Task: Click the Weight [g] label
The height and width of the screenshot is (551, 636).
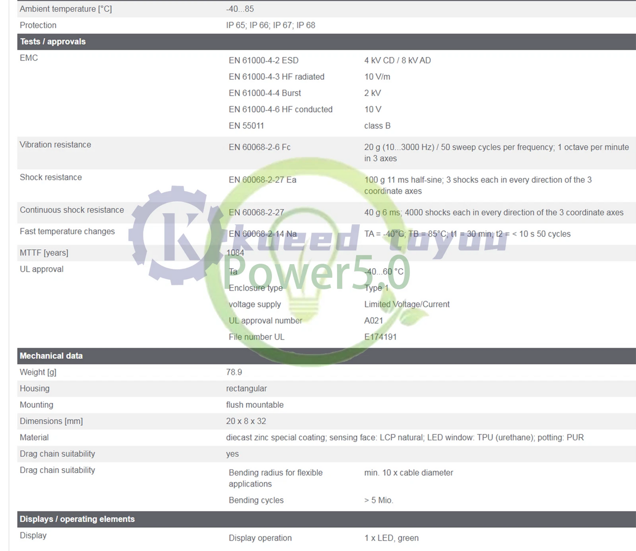Action: point(38,372)
